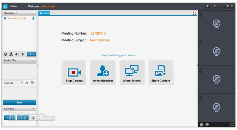
Task: Click the add attendee icon beside gear
Action: [11, 54]
